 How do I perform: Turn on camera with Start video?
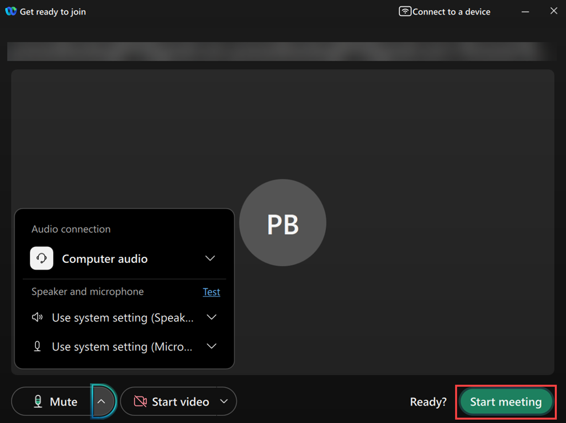click(x=170, y=401)
